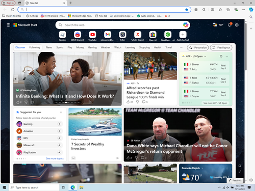Open the Quickbooks shortcut tile

click(168, 36)
